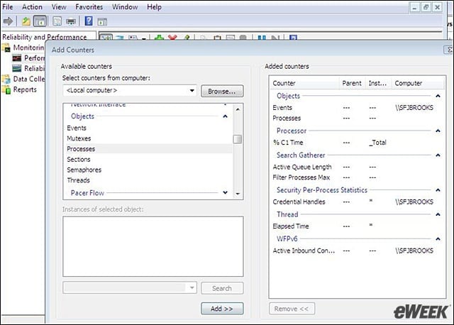Click the Monitoring Tools folder icon
Viewport: 454px width, 325px height.
click(6, 48)
